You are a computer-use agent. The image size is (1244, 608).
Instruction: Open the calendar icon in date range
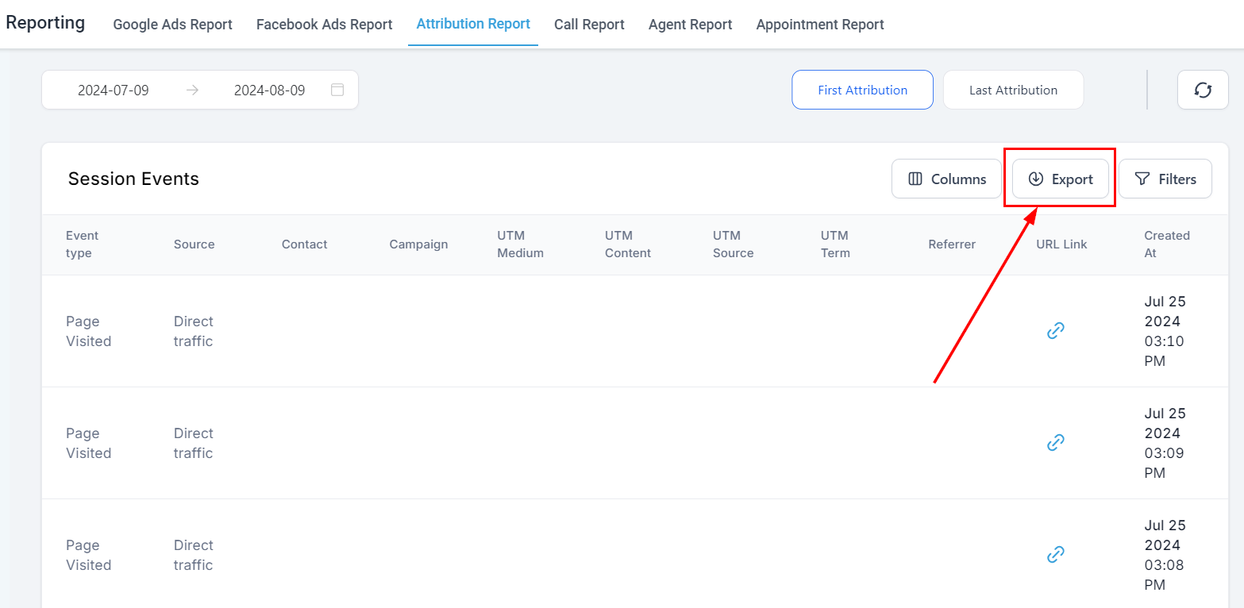coord(337,90)
